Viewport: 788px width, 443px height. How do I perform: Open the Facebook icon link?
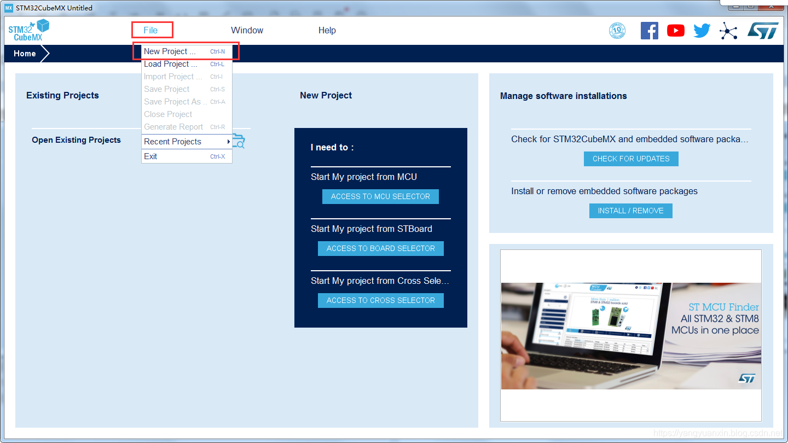pos(650,31)
